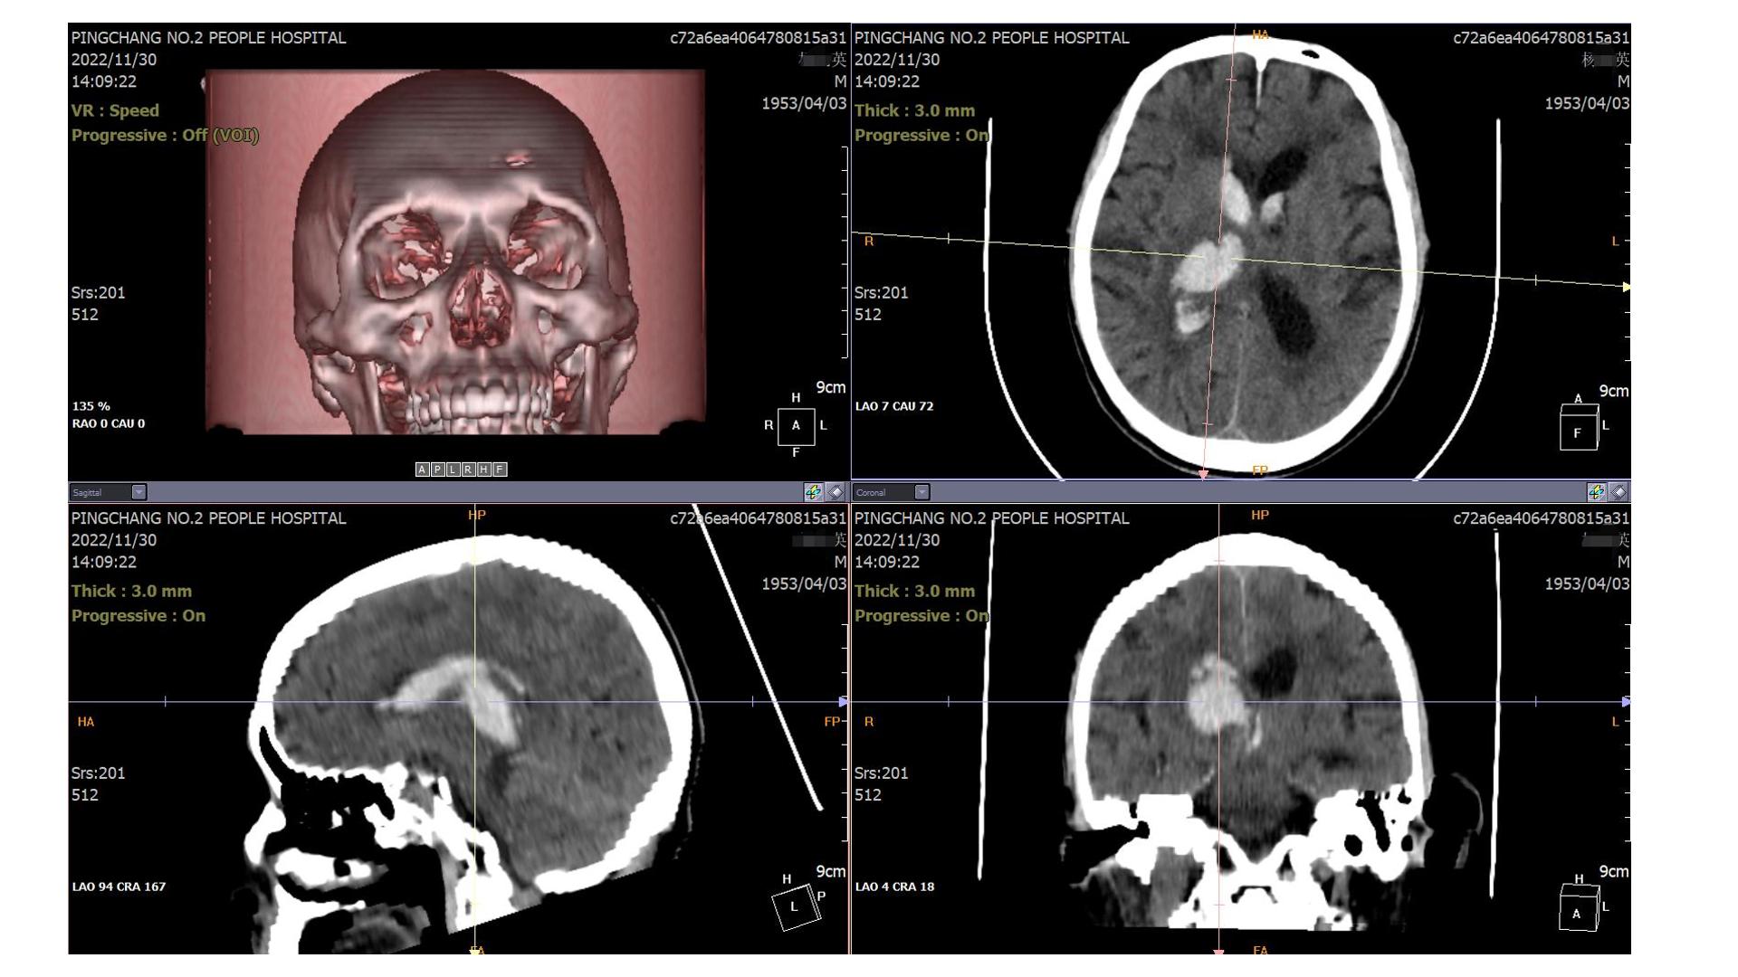Click the 'VR : Speed' rendering mode label

point(115,110)
